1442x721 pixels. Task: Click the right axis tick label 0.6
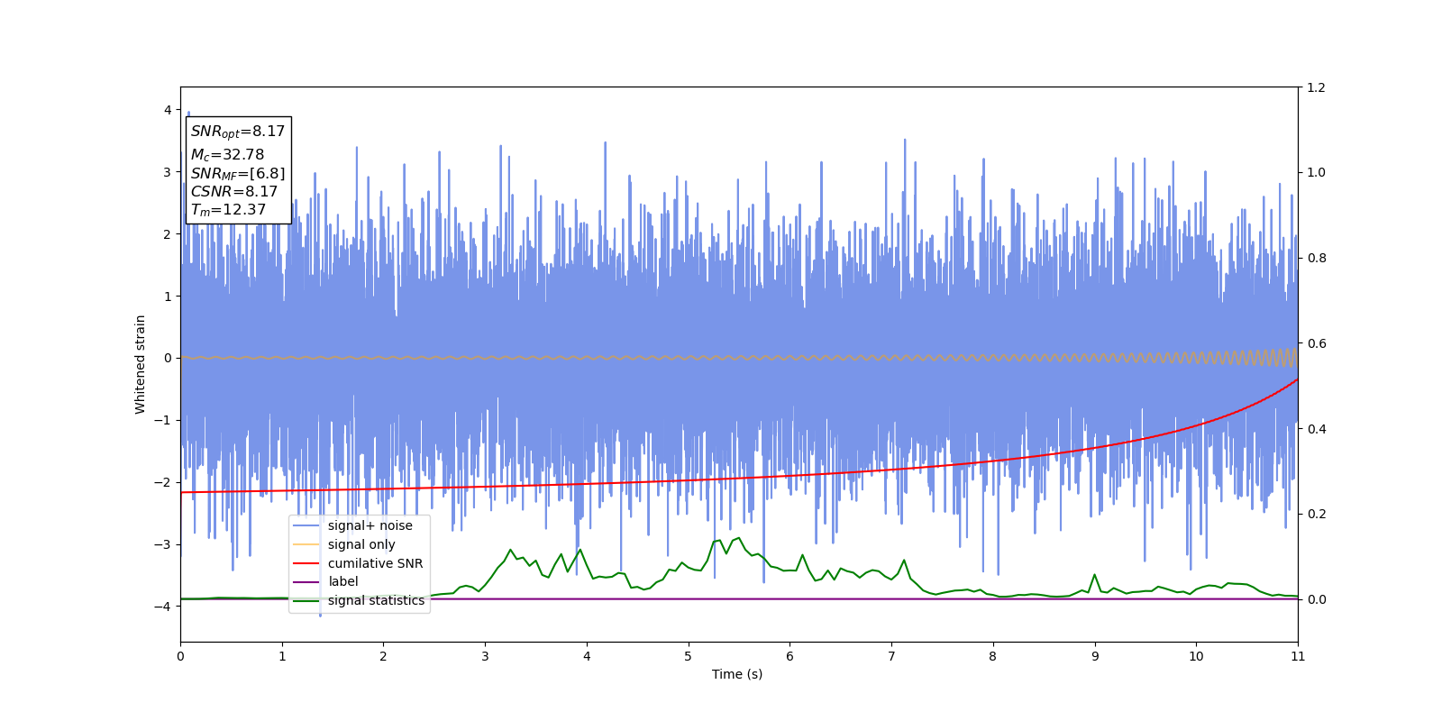pos(1317,343)
